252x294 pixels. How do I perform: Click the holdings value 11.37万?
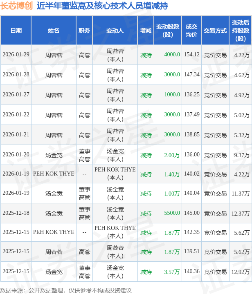pos(241,194)
